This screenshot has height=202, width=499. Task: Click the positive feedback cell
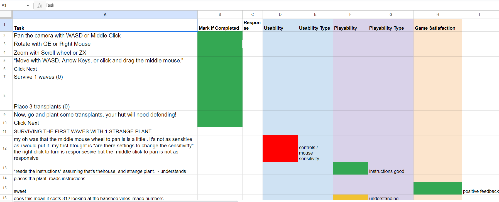pyautogui.click(x=480, y=188)
